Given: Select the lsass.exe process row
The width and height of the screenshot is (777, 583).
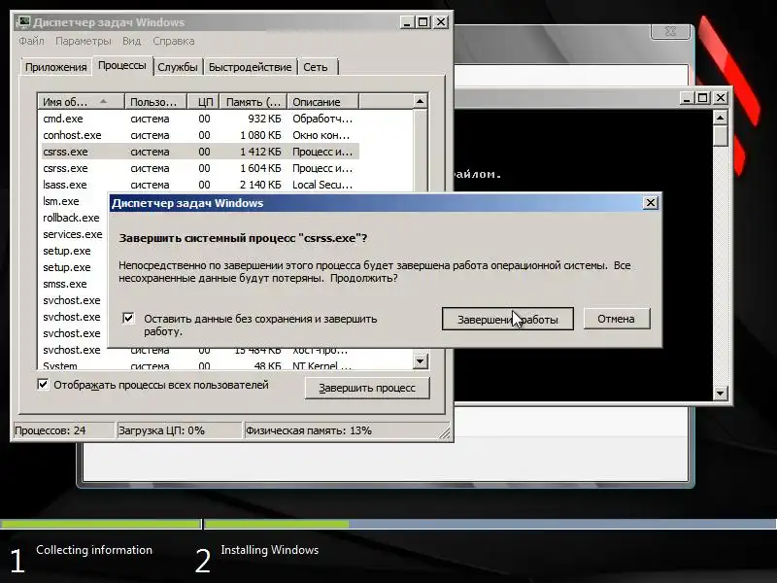Looking at the screenshot, I should pos(200,185).
